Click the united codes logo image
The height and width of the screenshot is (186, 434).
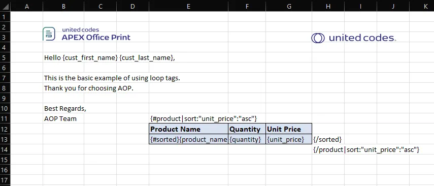[353, 38]
